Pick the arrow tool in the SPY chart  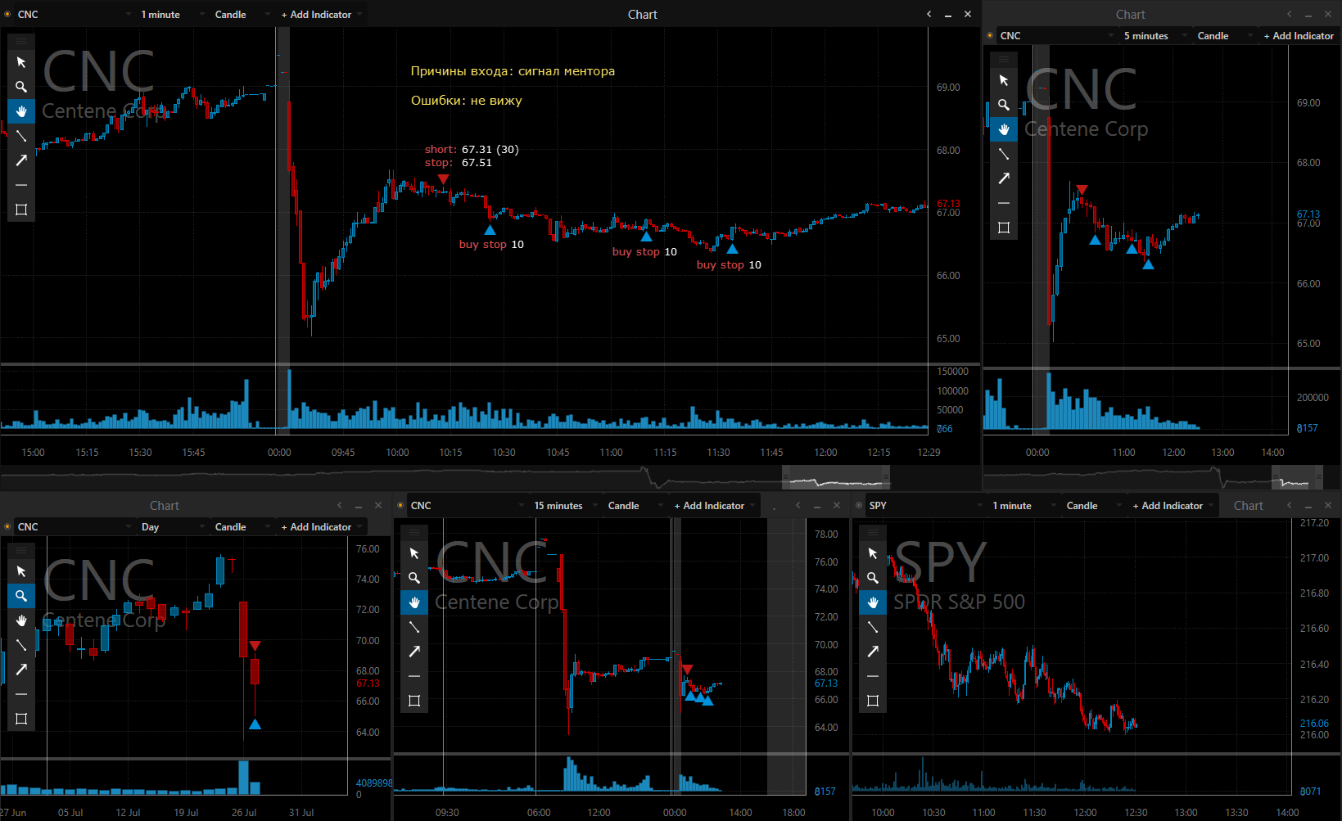[x=873, y=652]
